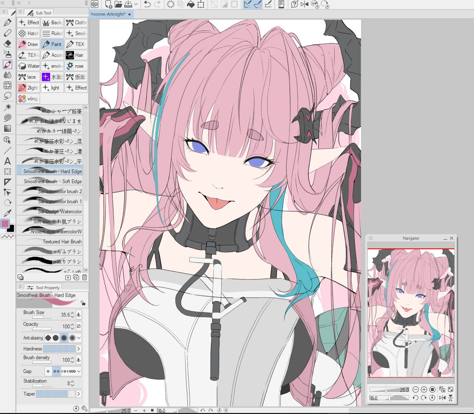This screenshot has width=474, height=414.
Task: Toggle Opacity dynamics button
Action: click(79, 326)
